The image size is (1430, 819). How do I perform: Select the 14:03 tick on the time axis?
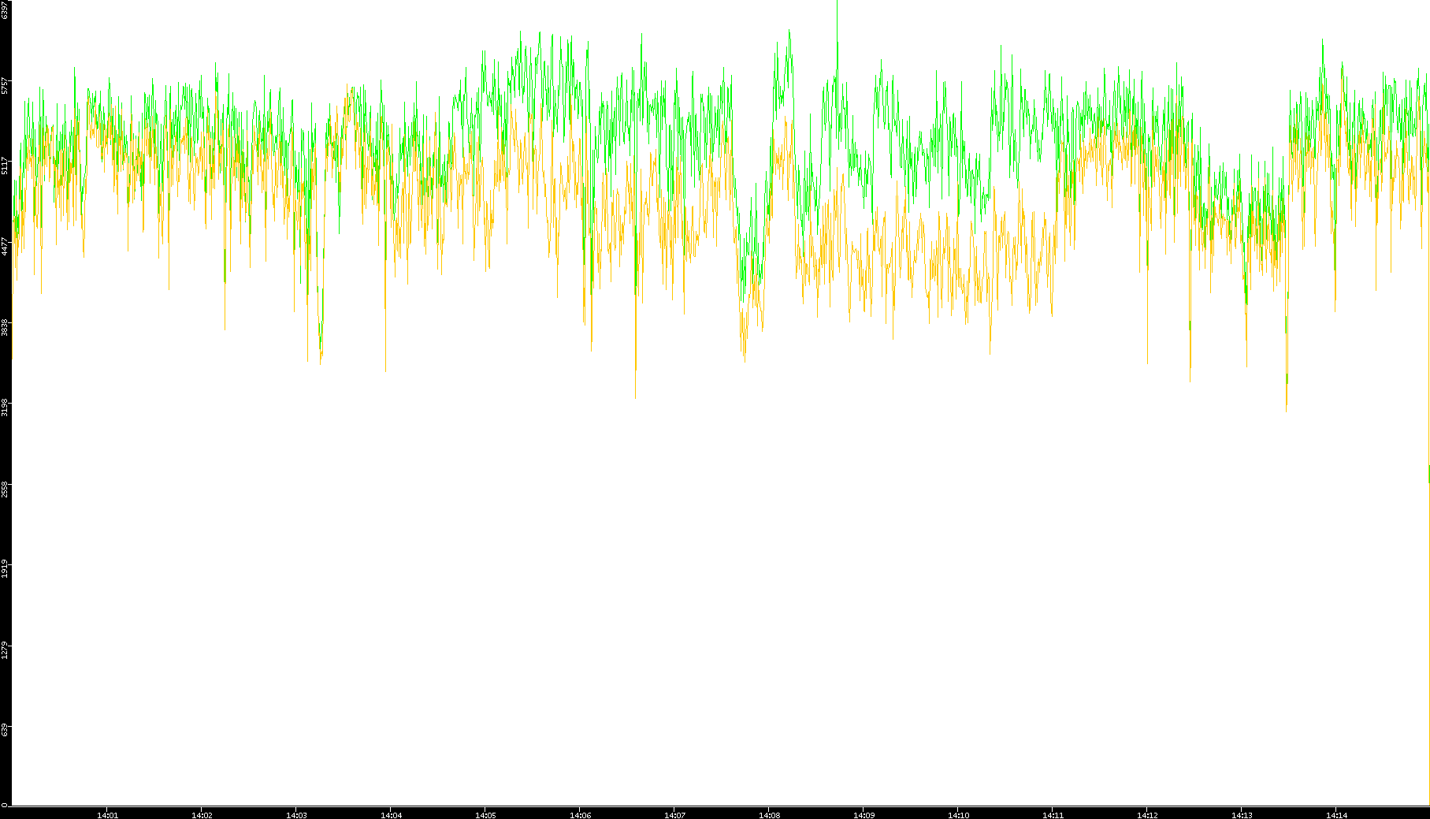(296, 814)
